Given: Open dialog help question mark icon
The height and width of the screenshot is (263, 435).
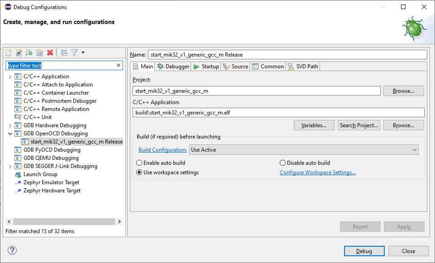Looking at the screenshot, I should 12,251.
